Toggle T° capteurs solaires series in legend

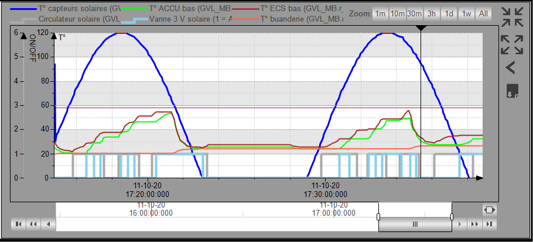[x=64, y=9]
